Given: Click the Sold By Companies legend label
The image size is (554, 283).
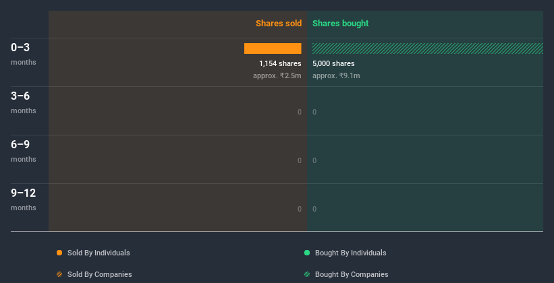Looking at the screenshot, I should coord(100,274).
